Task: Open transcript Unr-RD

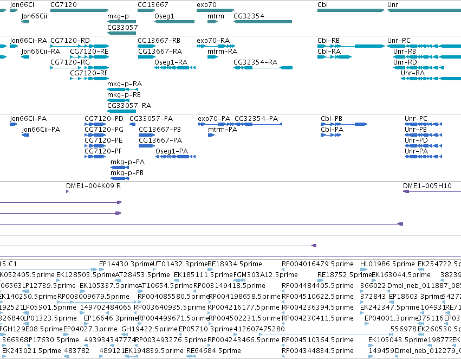Action: [405, 62]
